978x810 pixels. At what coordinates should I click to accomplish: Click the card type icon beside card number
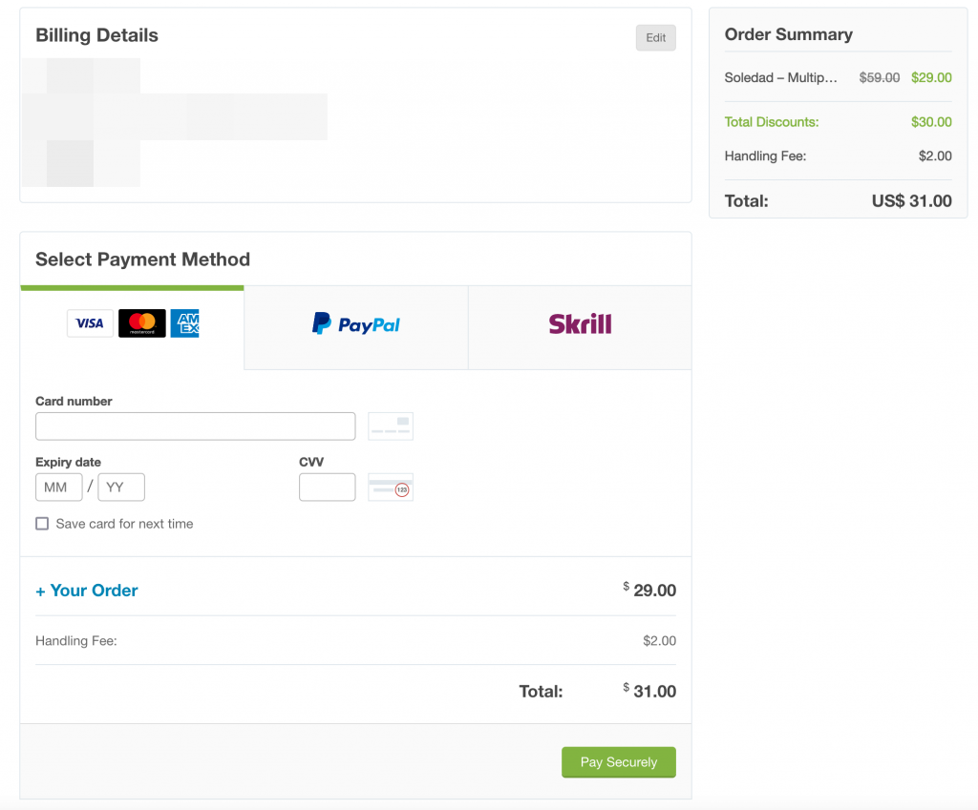[391, 426]
